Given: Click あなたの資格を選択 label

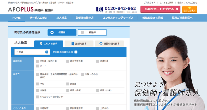Looking at the screenshot, I should (x=27, y=32).
